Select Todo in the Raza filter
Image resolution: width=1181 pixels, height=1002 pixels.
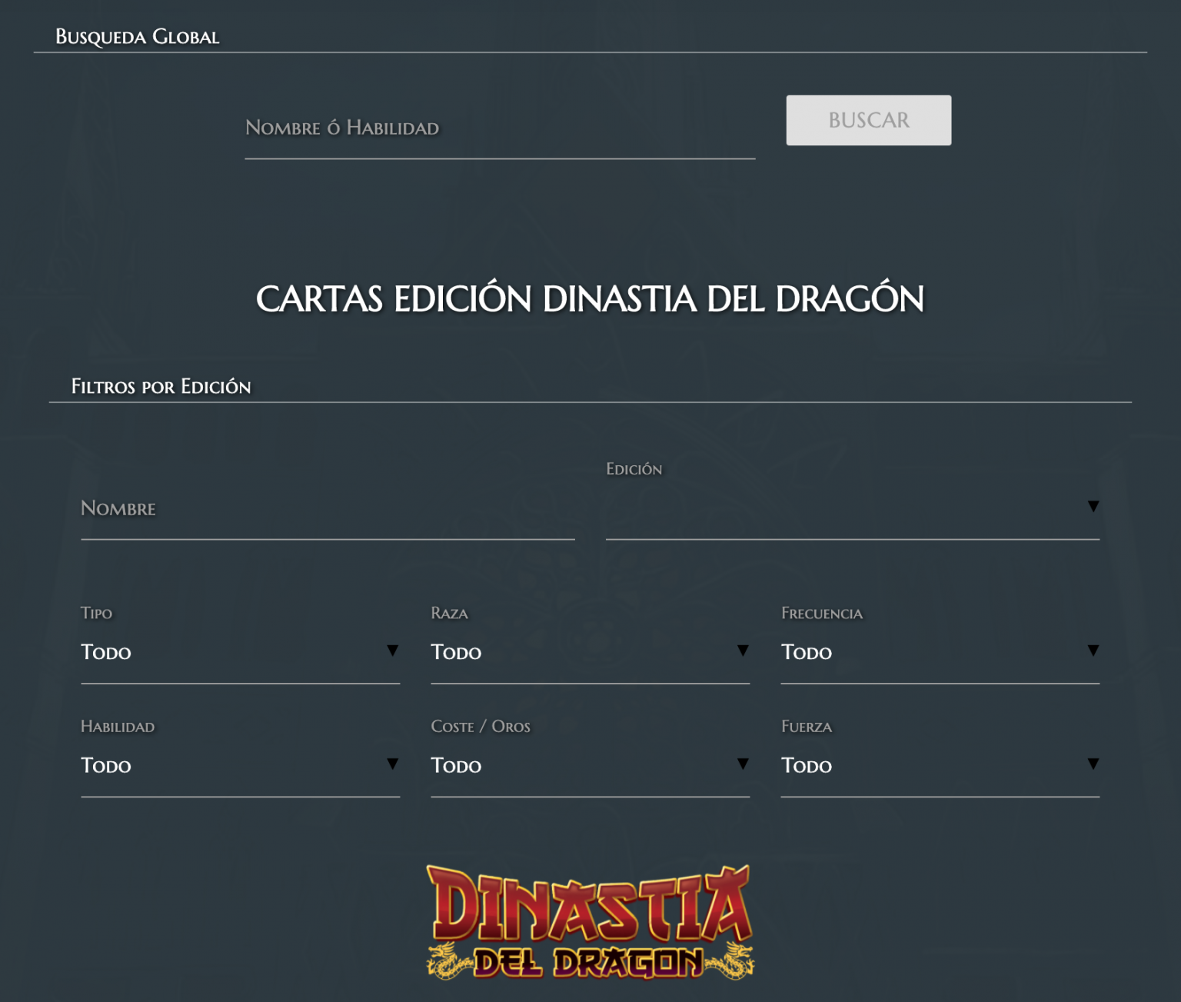coord(589,652)
